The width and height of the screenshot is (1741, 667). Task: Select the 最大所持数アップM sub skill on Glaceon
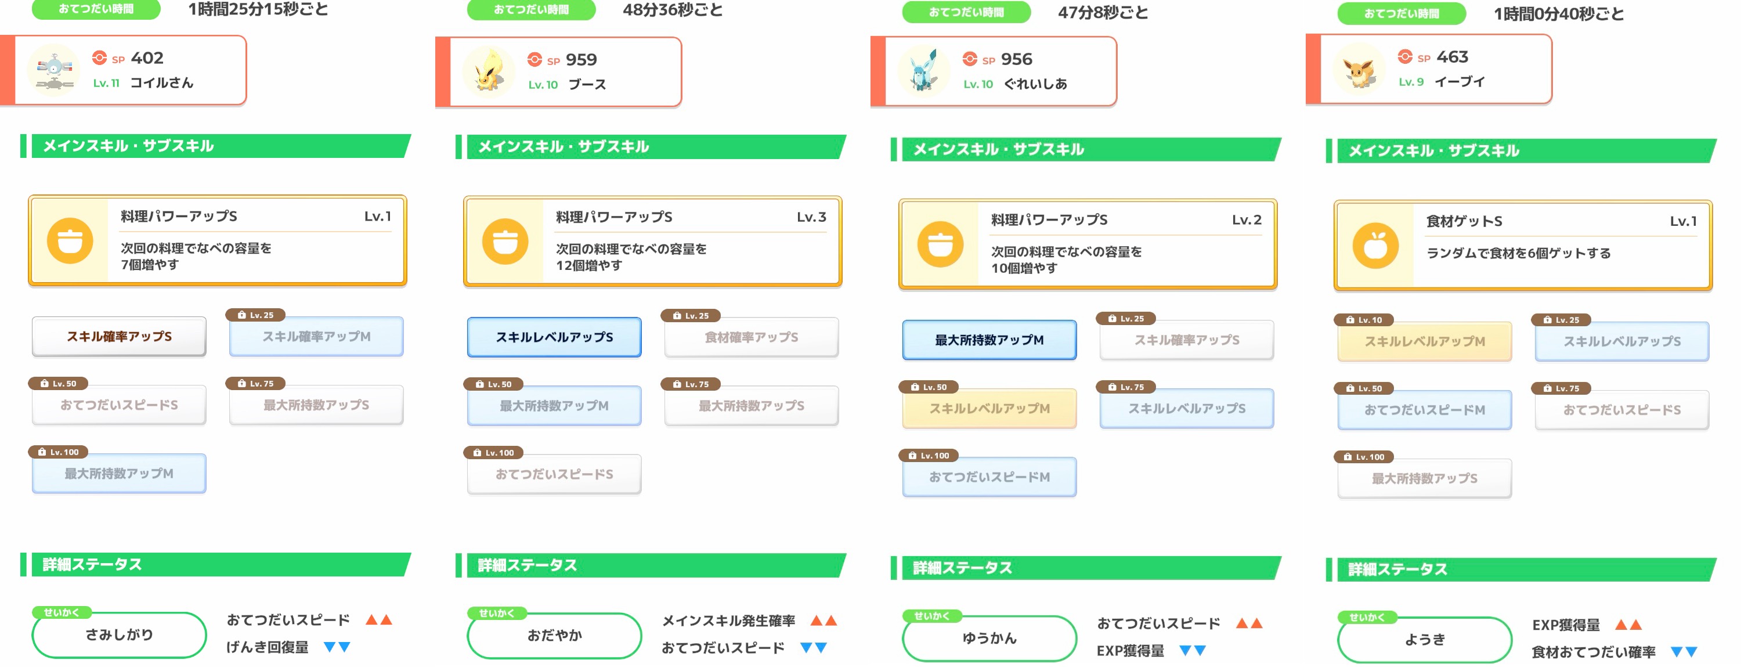click(x=989, y=340)
